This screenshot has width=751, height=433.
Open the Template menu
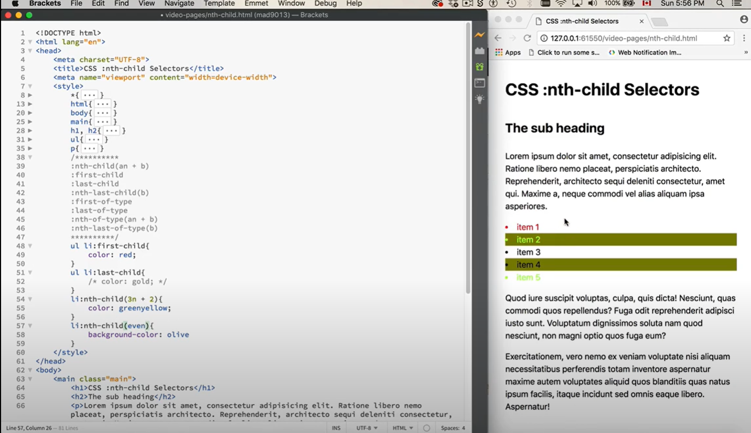[x=219, y=4]
